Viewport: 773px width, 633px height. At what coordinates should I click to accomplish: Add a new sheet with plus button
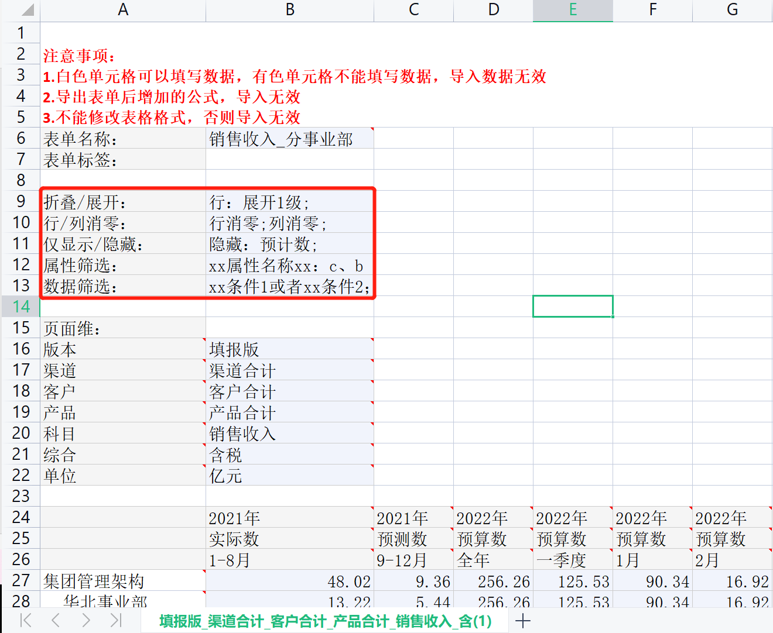click(523, 621)
